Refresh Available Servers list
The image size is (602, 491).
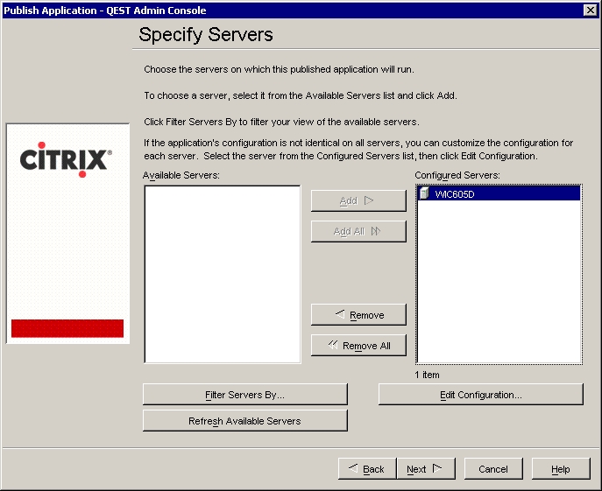pyautogui.click(x=244, y=421)
